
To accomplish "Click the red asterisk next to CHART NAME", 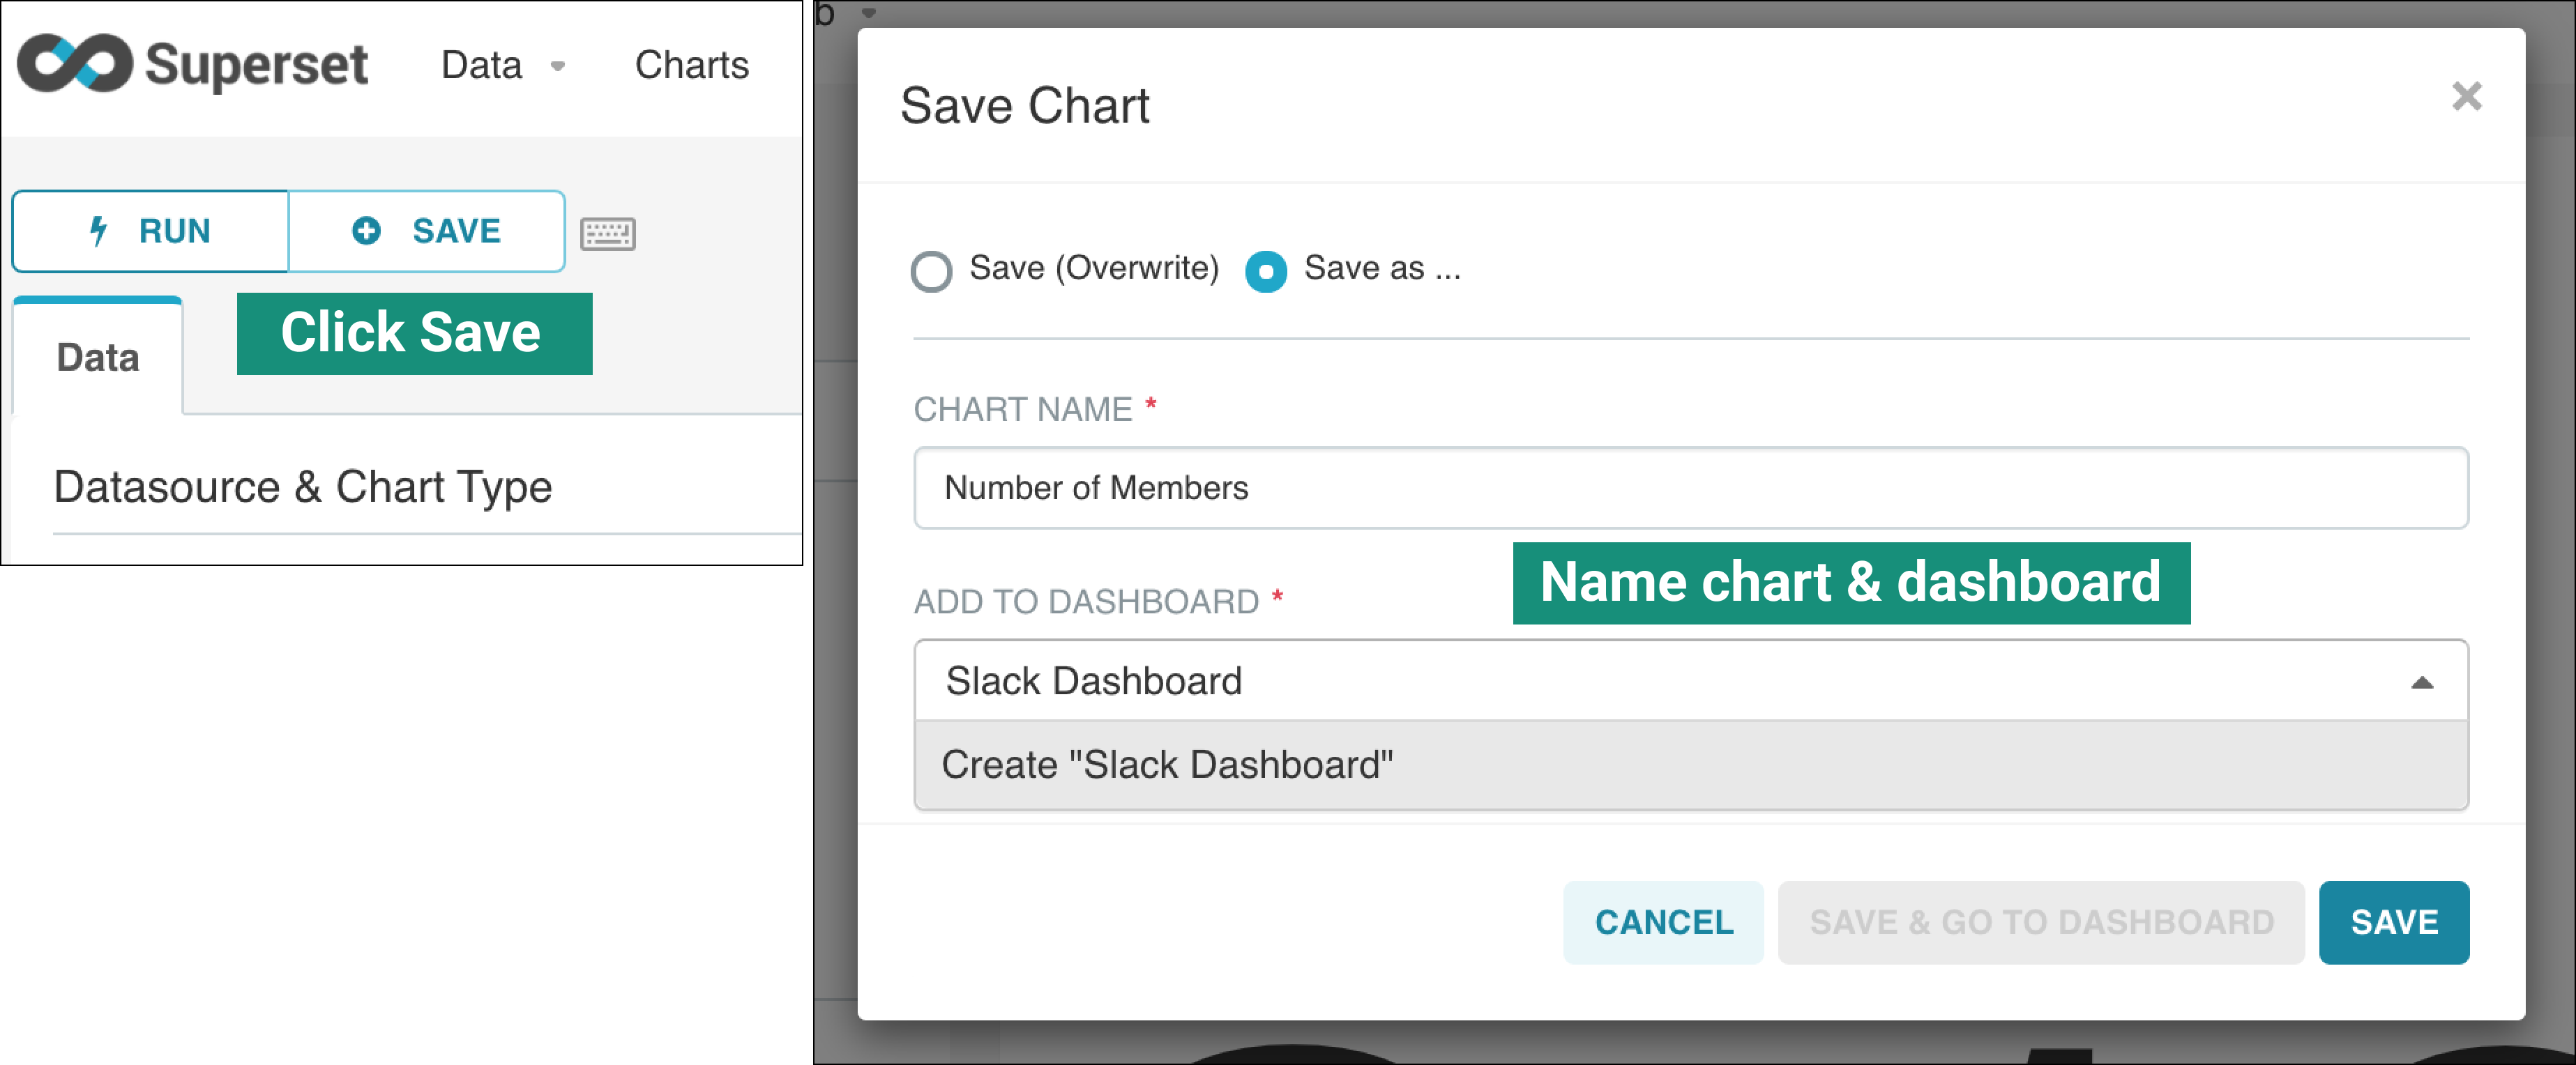I will tap(1151, 404).
